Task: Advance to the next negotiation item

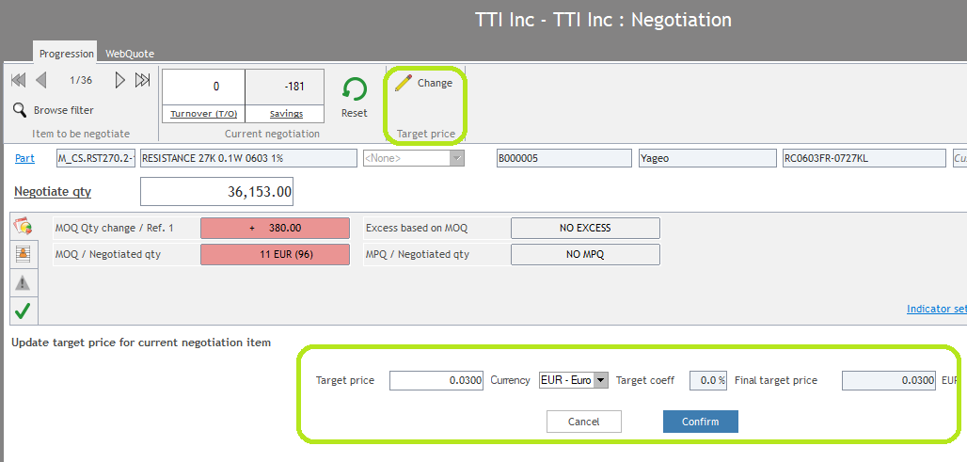Action: click(120, 81)
